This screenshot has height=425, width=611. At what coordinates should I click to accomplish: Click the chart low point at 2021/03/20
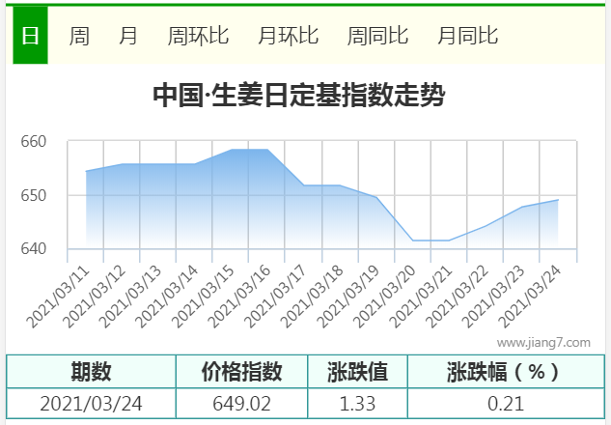pyautogui.click(x=413, y=241)
